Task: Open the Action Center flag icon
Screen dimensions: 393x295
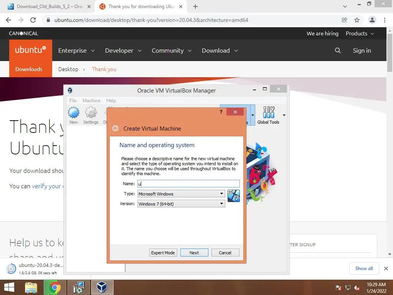Action: point(339,288)
